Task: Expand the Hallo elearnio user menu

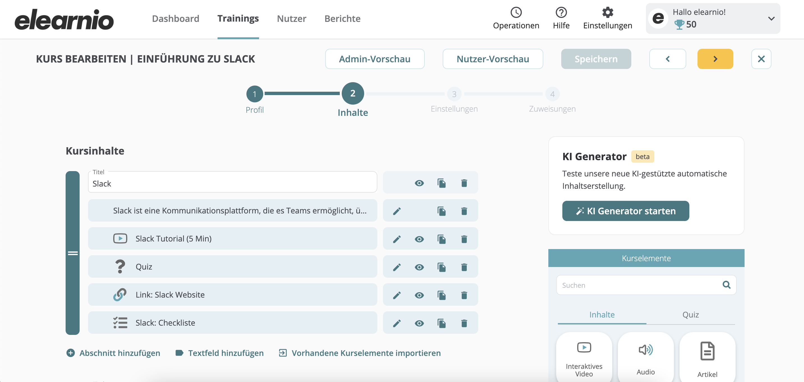Action: click(x=771, y=19)
